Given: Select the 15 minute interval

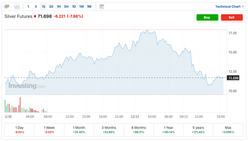Looking at the screenshot, I should click(x=43, y=7).
